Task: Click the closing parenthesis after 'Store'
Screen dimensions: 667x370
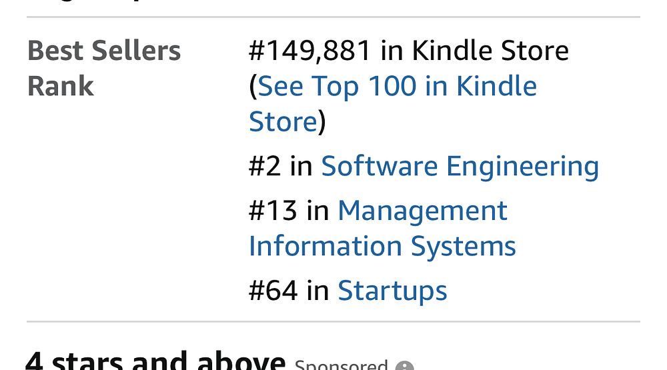Action: pyautogui.click(x=322, y=123)
